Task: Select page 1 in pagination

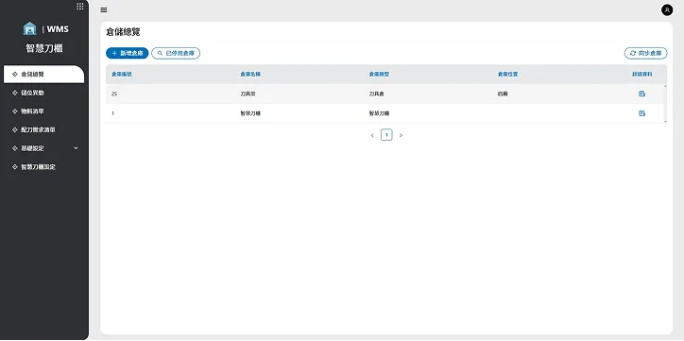Action: pyautogui.click(x=386, y=135)
